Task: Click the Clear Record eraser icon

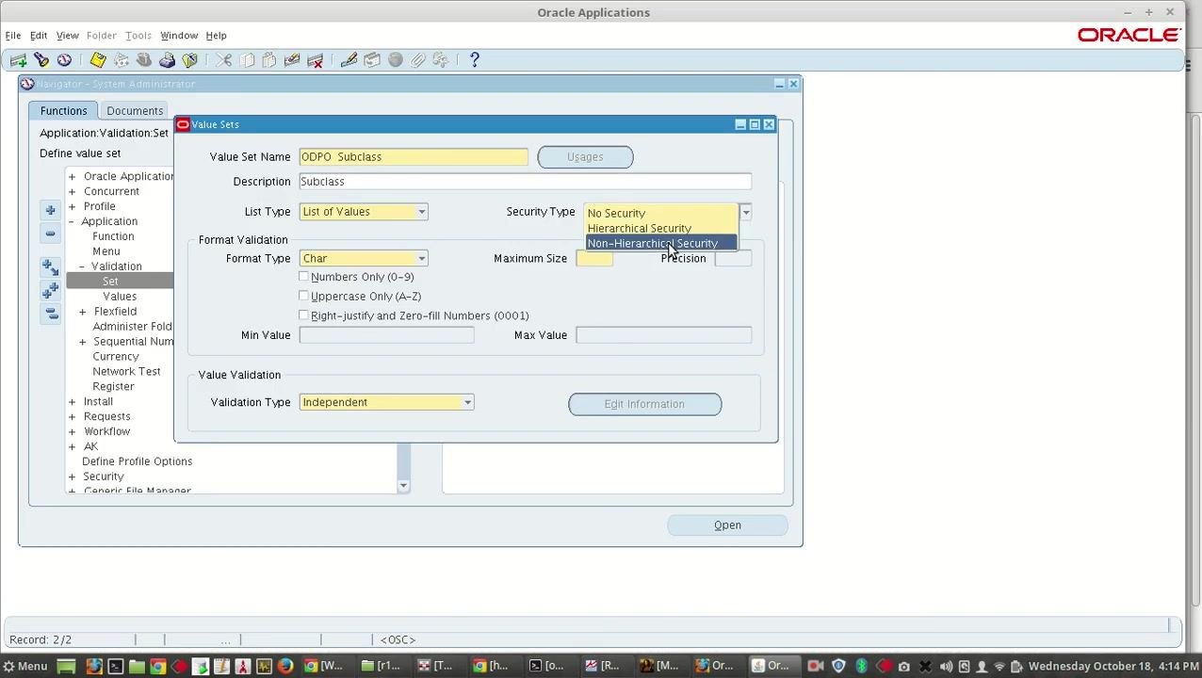Action: [292, 60]
